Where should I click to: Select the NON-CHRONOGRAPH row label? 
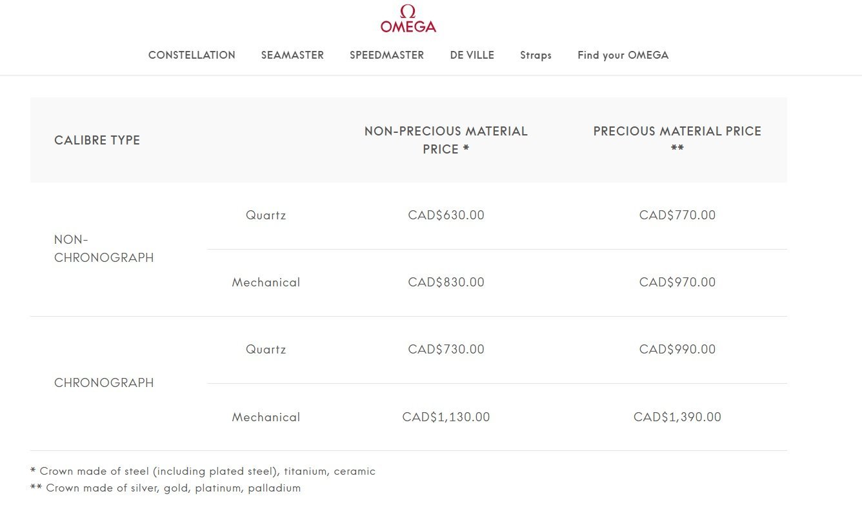104,249
